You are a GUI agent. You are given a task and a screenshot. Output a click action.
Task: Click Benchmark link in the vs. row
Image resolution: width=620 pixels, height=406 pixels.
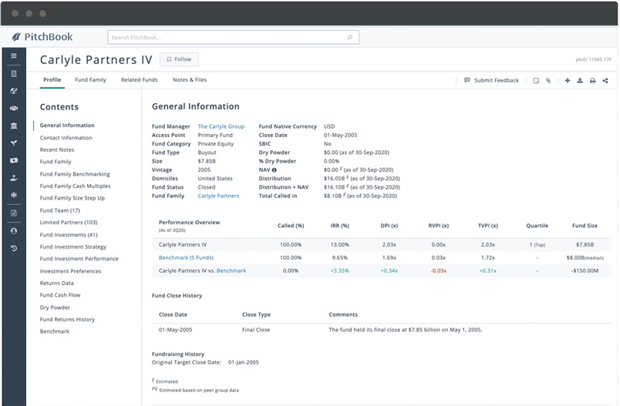point(231,271)
